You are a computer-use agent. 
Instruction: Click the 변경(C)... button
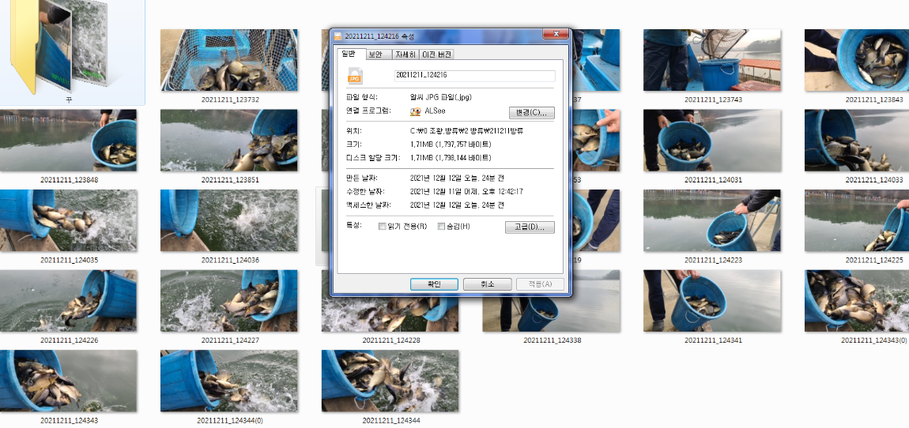point(532,112)
